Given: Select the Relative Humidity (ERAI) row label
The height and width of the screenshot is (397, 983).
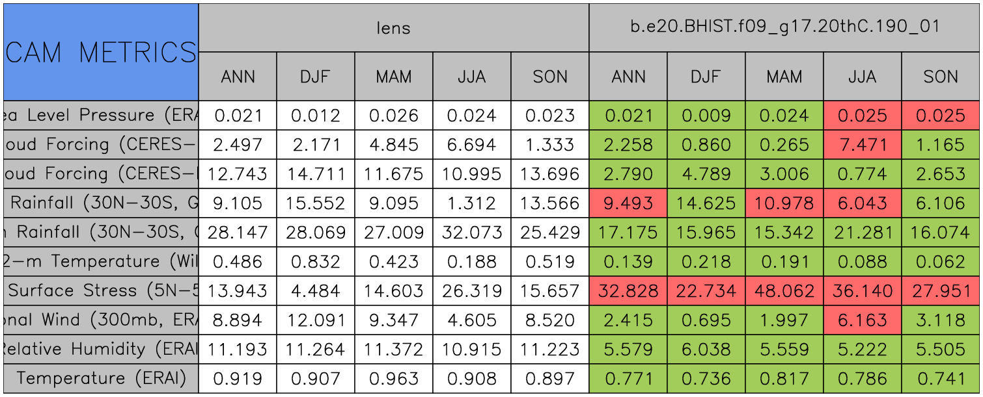Looking at the screenshot, I should [100, 349].
